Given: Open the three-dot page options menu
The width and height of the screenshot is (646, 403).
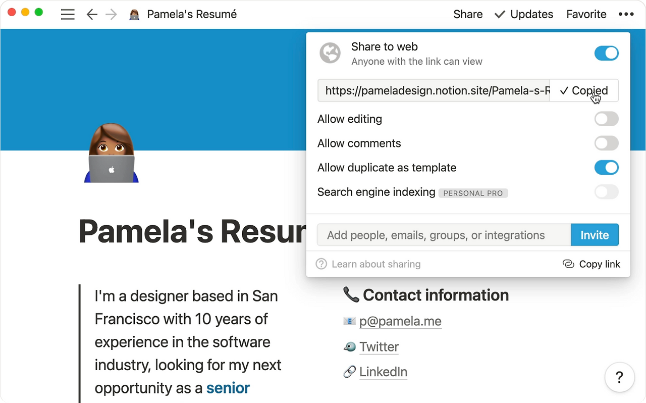Looking at the screenshot, I should (x=626, y=14).
